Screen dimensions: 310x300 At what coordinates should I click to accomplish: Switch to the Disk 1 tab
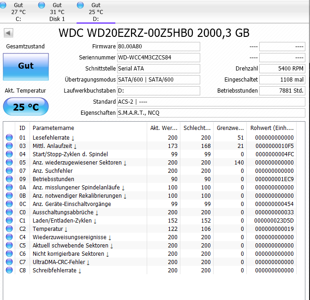[x=57, y=12]
